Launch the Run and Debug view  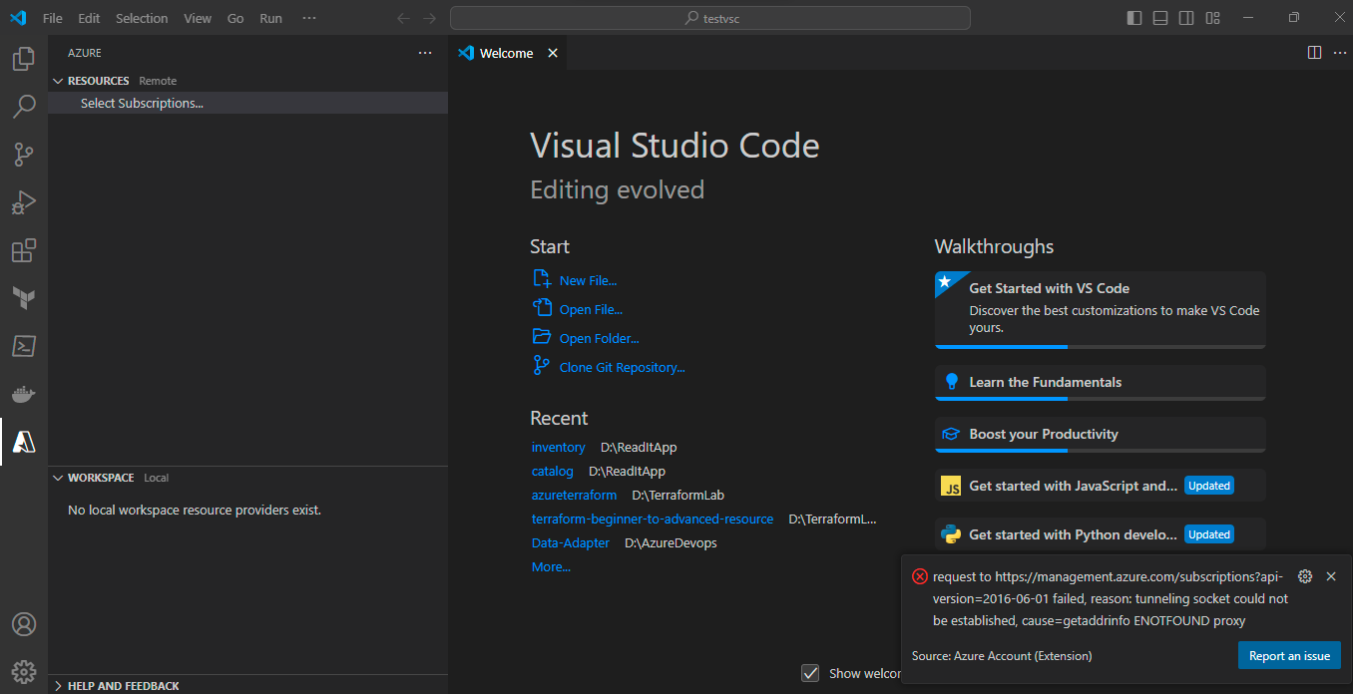pos(24,202)
